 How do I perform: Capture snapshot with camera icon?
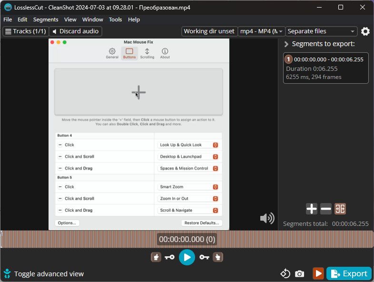tap(300, 273)
